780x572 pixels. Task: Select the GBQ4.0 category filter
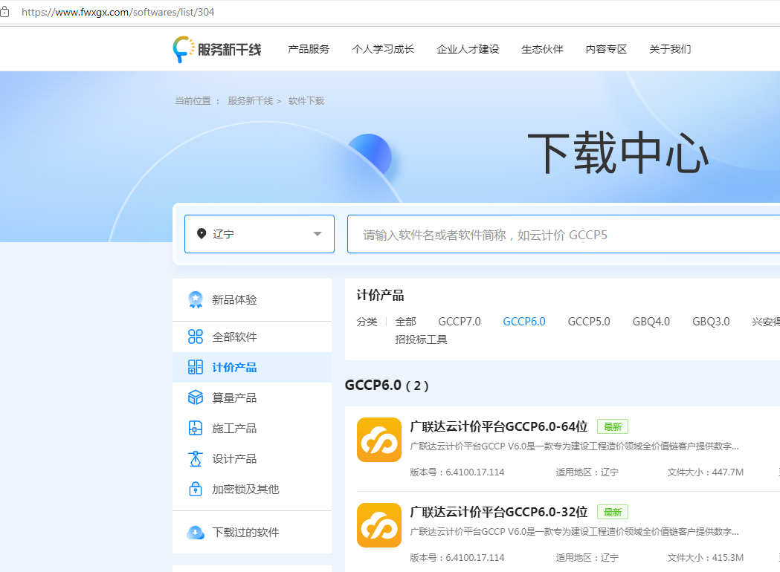[x=651, y=322]
